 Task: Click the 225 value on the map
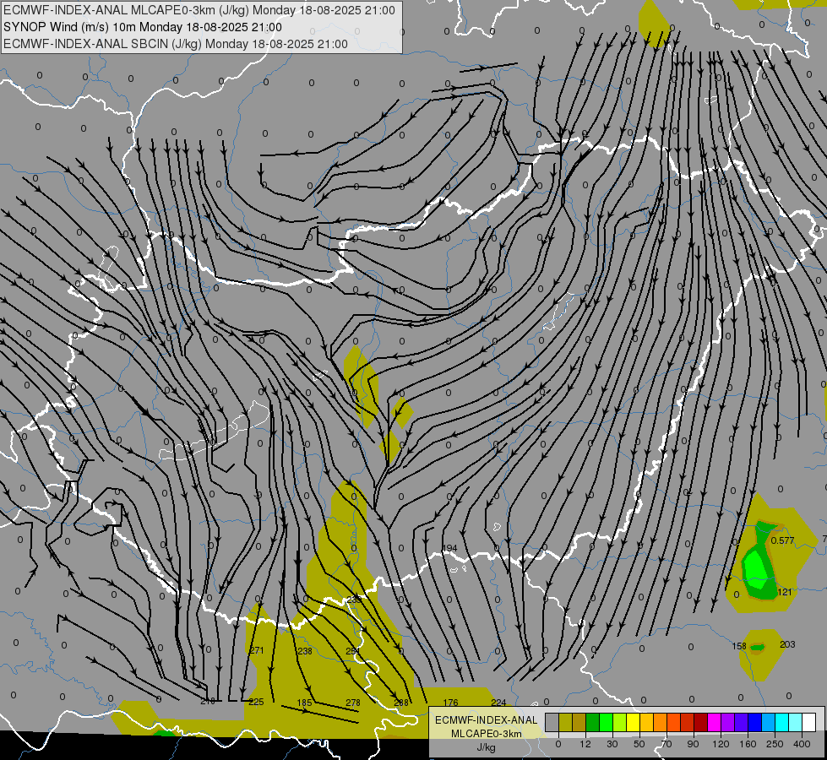coord(256,702)
